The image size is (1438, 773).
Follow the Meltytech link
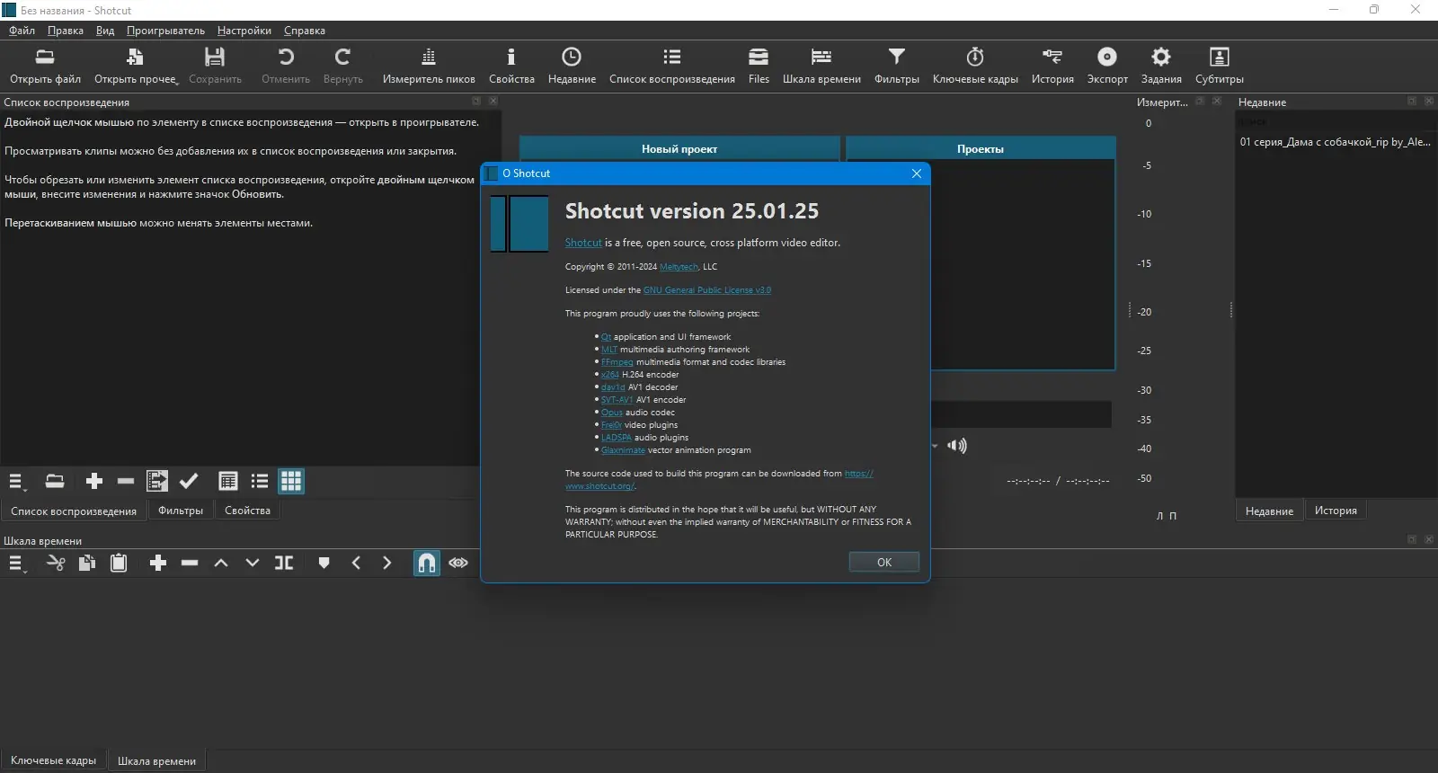(679, 267)
